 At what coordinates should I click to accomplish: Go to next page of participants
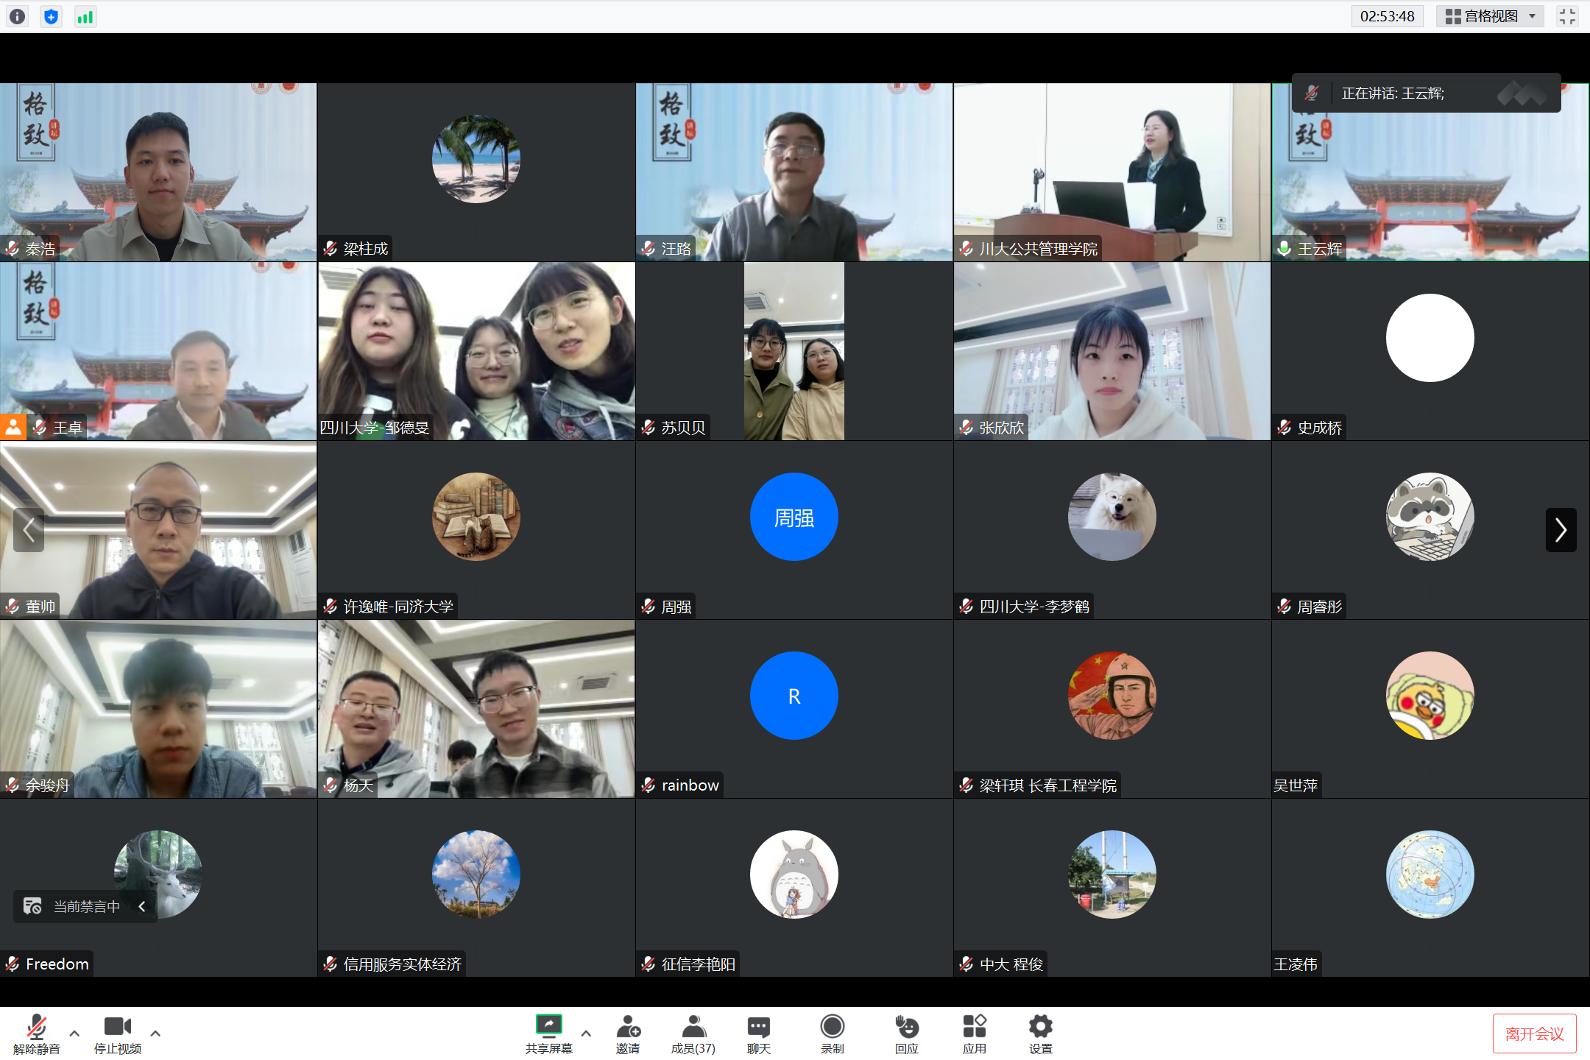[1561, 529]
